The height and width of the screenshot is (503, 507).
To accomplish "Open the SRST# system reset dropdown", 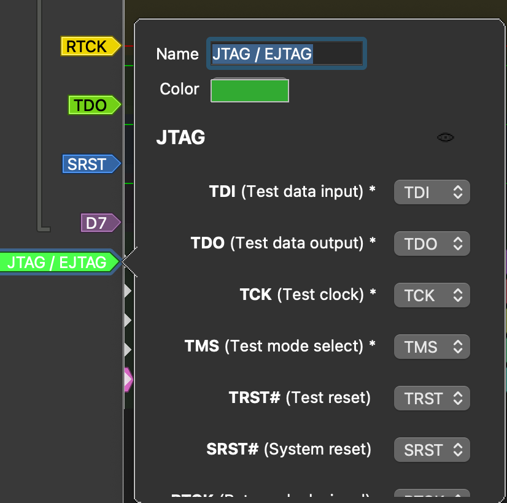I will (432, 450).
